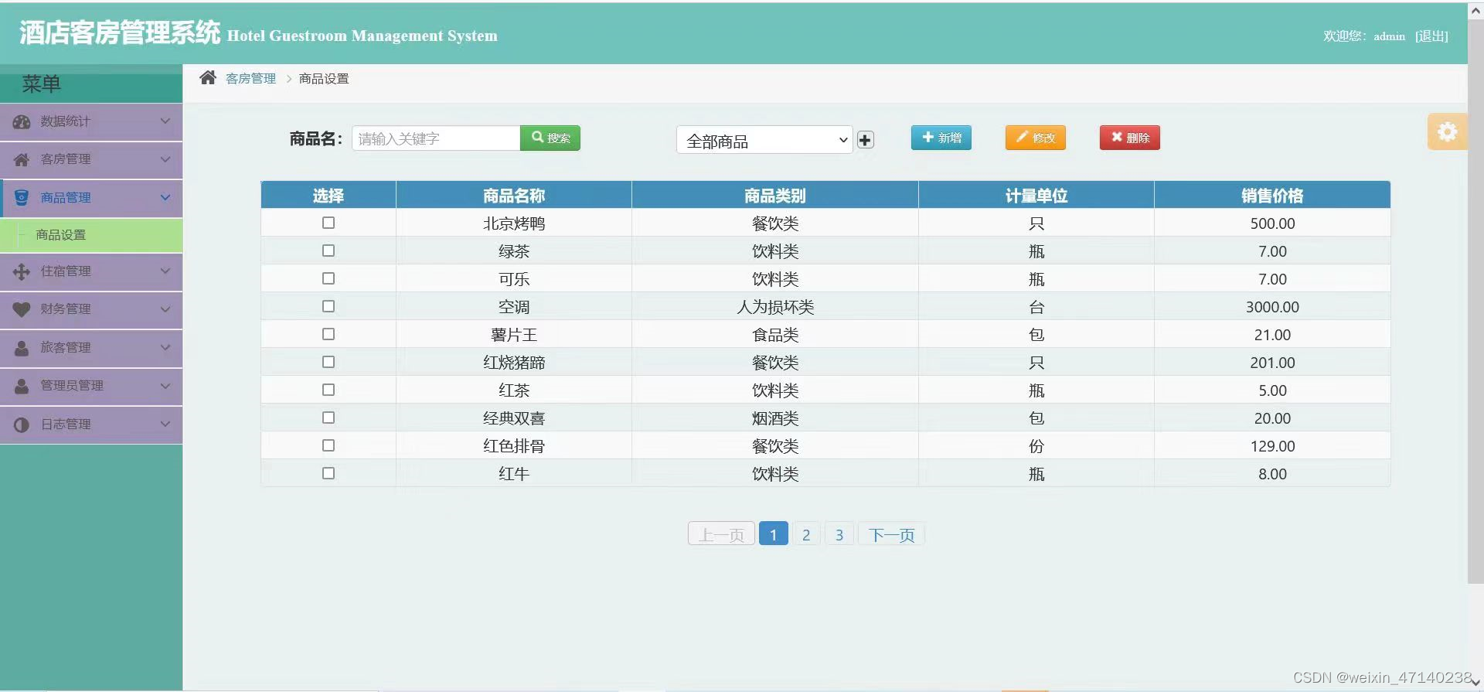The width and height of the screenshot is (1484, 692).
Task: Open 数据统计 menu item
Action: pyautogui.click(x=91, y=122)
